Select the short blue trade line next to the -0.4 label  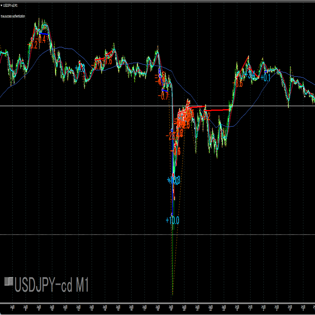pos(44,34)
